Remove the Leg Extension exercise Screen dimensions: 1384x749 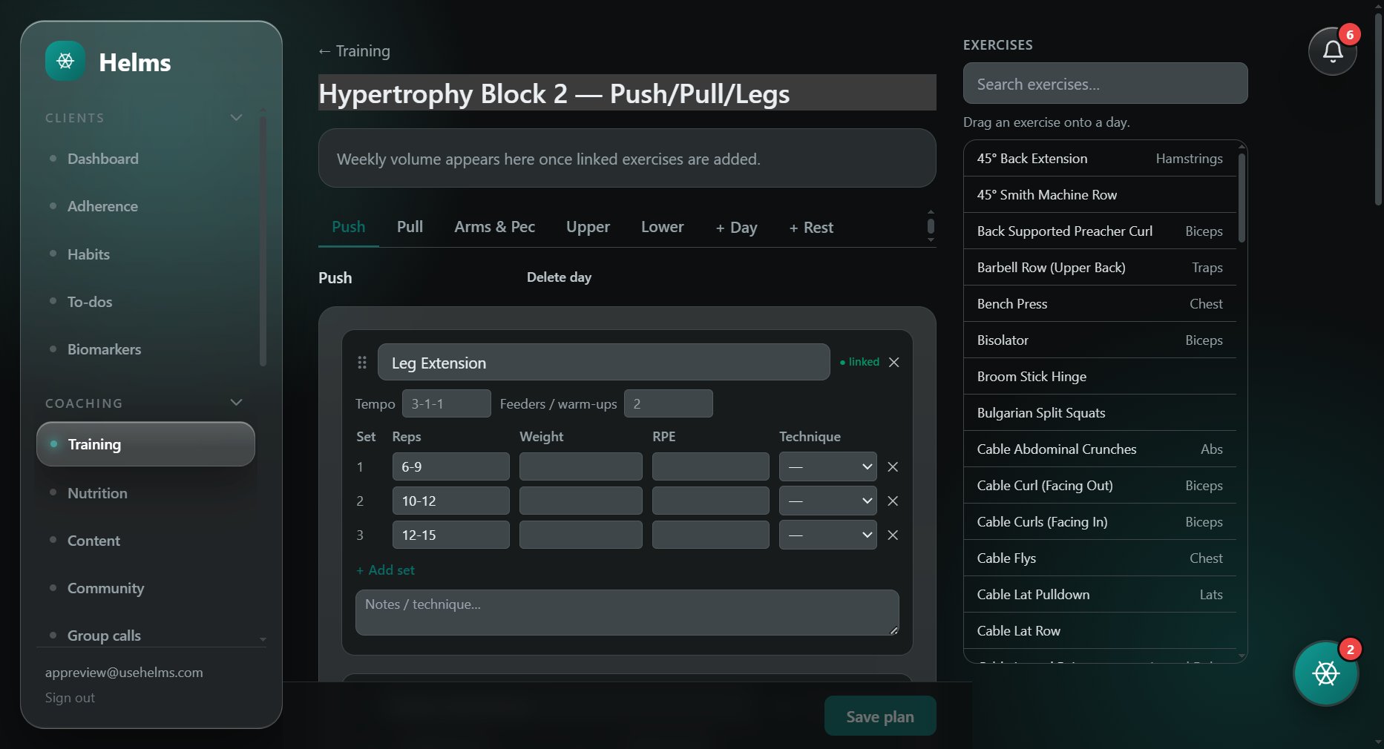click(894, 362)
